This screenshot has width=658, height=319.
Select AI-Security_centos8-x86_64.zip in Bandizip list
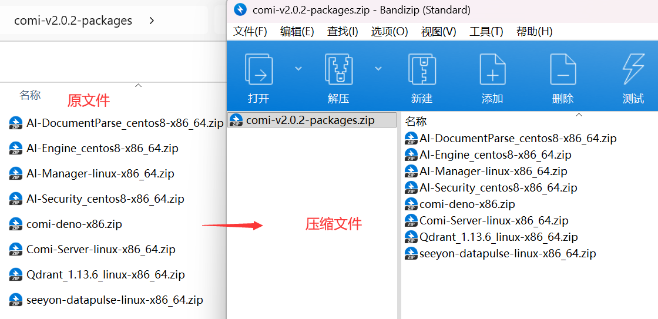[x=499, y=187]
